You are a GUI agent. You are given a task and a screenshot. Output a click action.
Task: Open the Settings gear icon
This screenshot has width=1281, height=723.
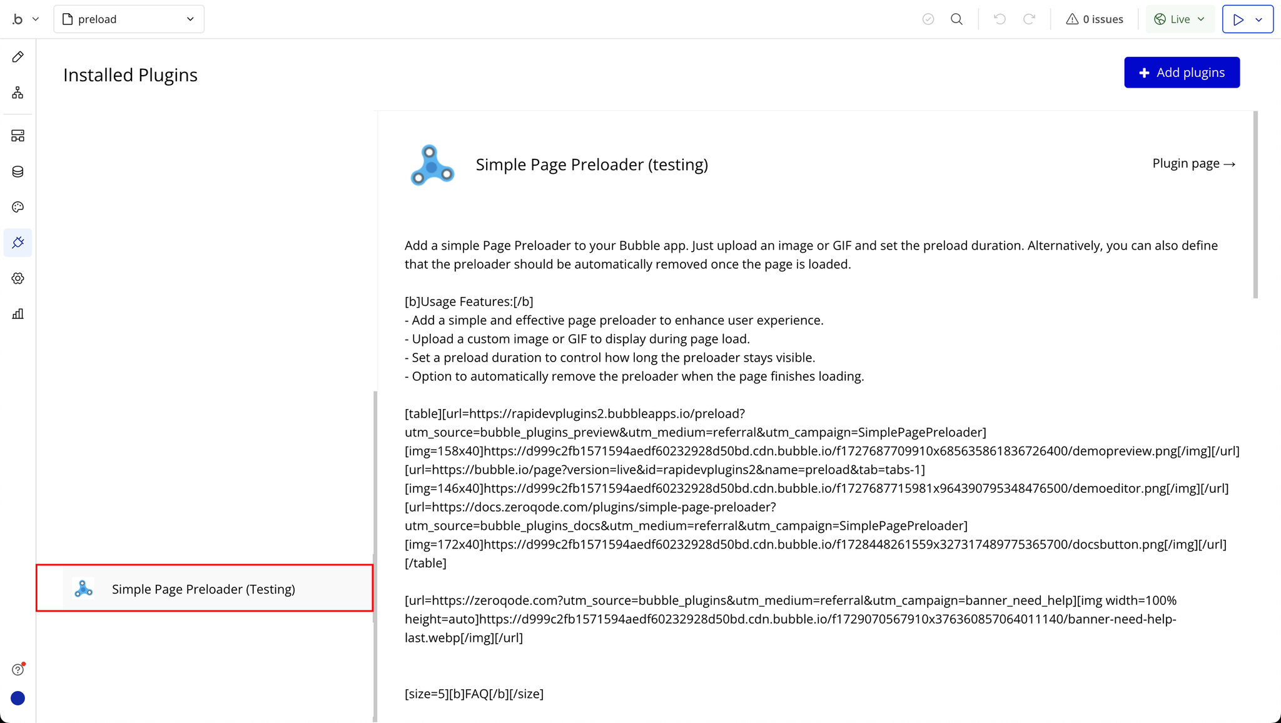18,278
